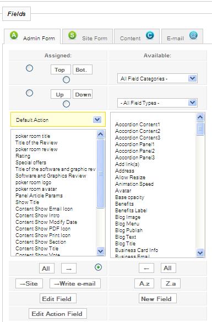
Task: Select 'poker room title' in Assigned list
Action: click(32, 136)
